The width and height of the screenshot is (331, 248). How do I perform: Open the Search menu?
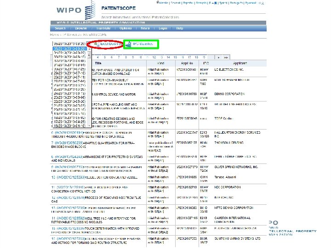[x=60, y=28]
